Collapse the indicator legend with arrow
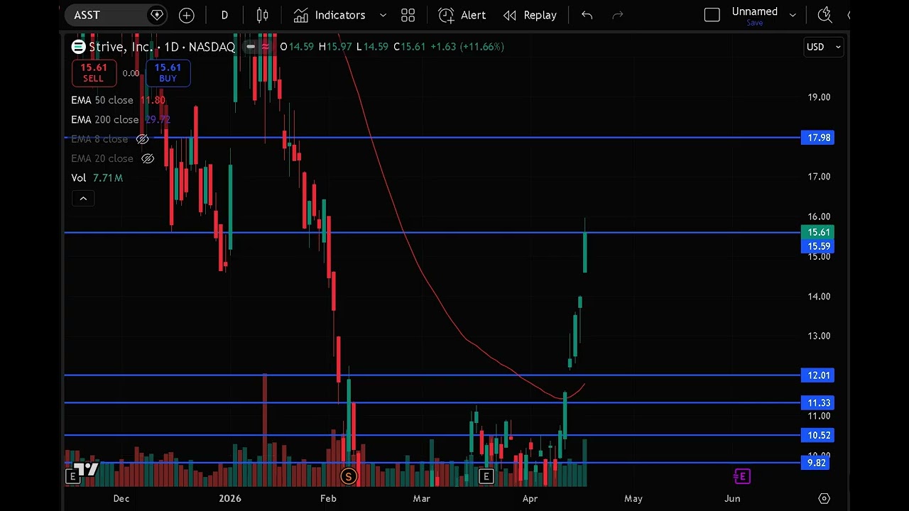Viewport: 909px width, 511px height. click(x=83, y=198)
